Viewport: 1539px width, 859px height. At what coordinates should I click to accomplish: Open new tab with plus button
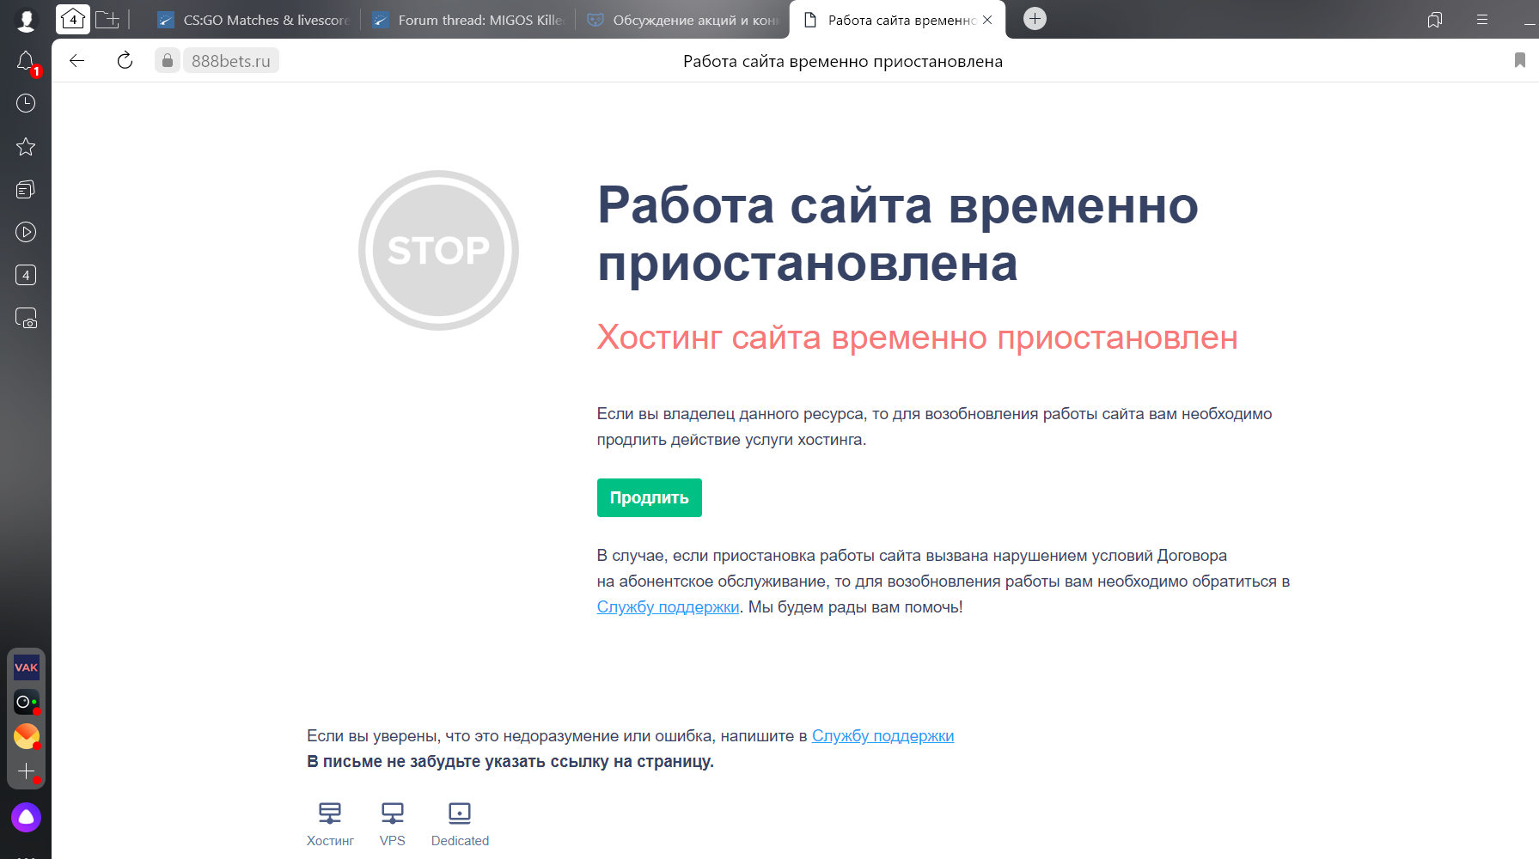pos(1035,19)
